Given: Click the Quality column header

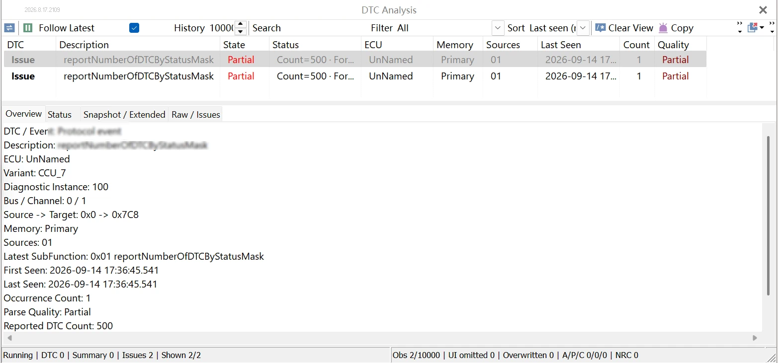Looking at the screenshot, I should 681,45.
